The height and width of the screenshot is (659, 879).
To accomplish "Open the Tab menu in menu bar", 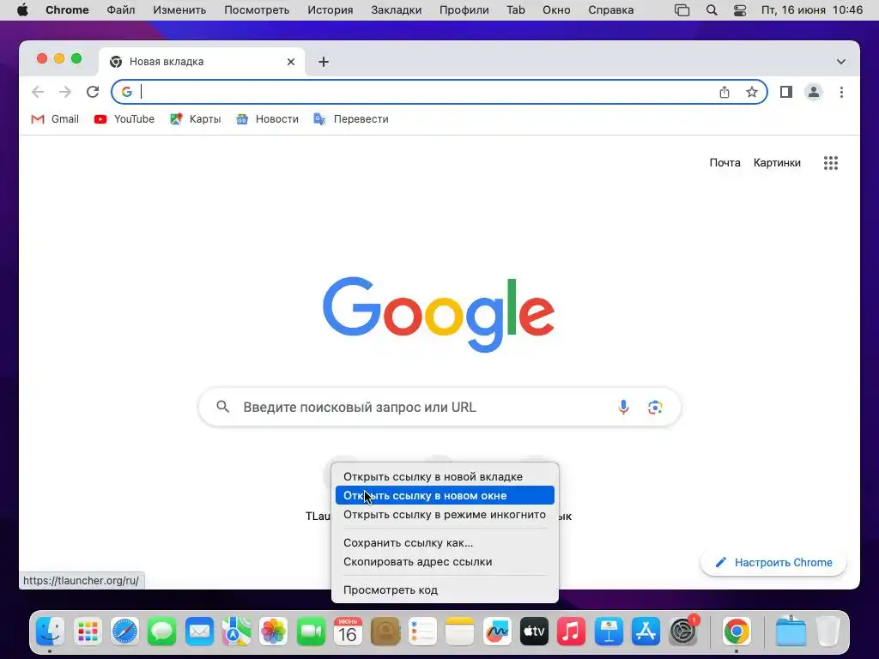I will [516, 10].
